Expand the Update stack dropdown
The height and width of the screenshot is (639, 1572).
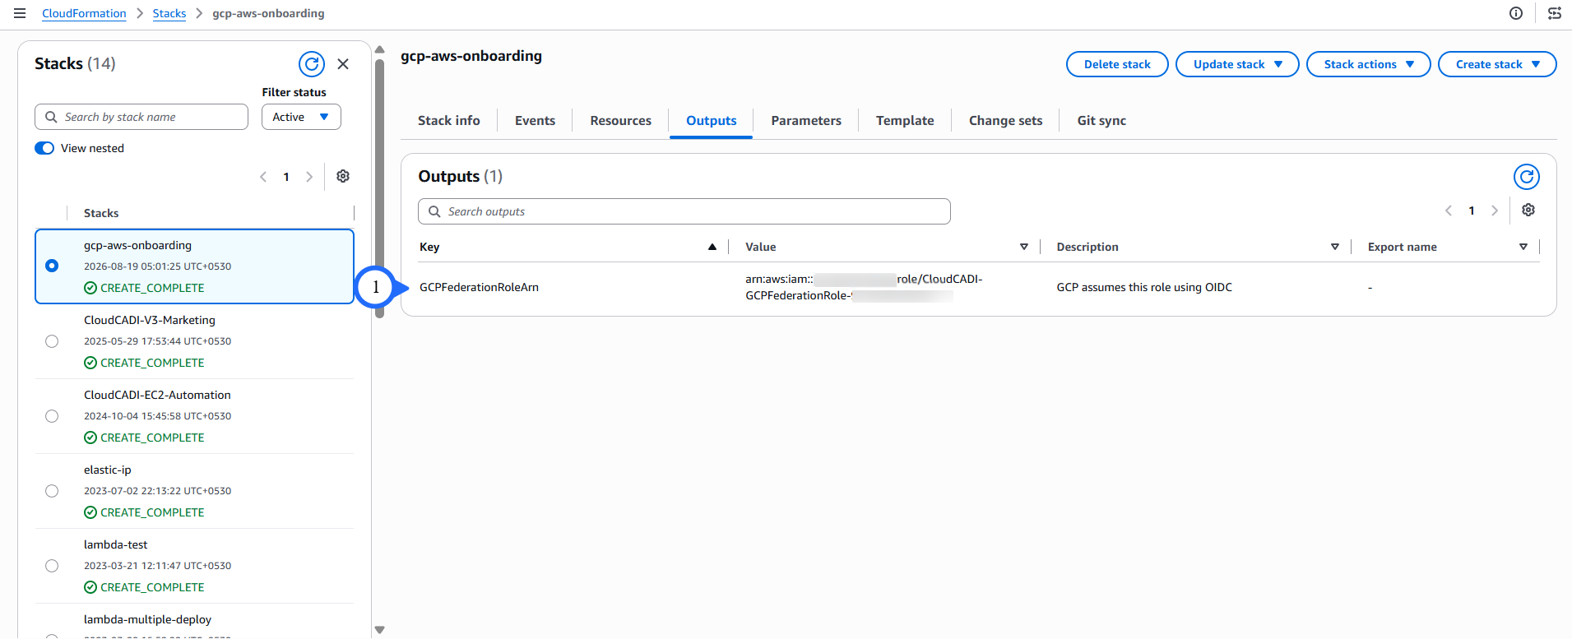pyautogui.click(x=1237, y=64)
